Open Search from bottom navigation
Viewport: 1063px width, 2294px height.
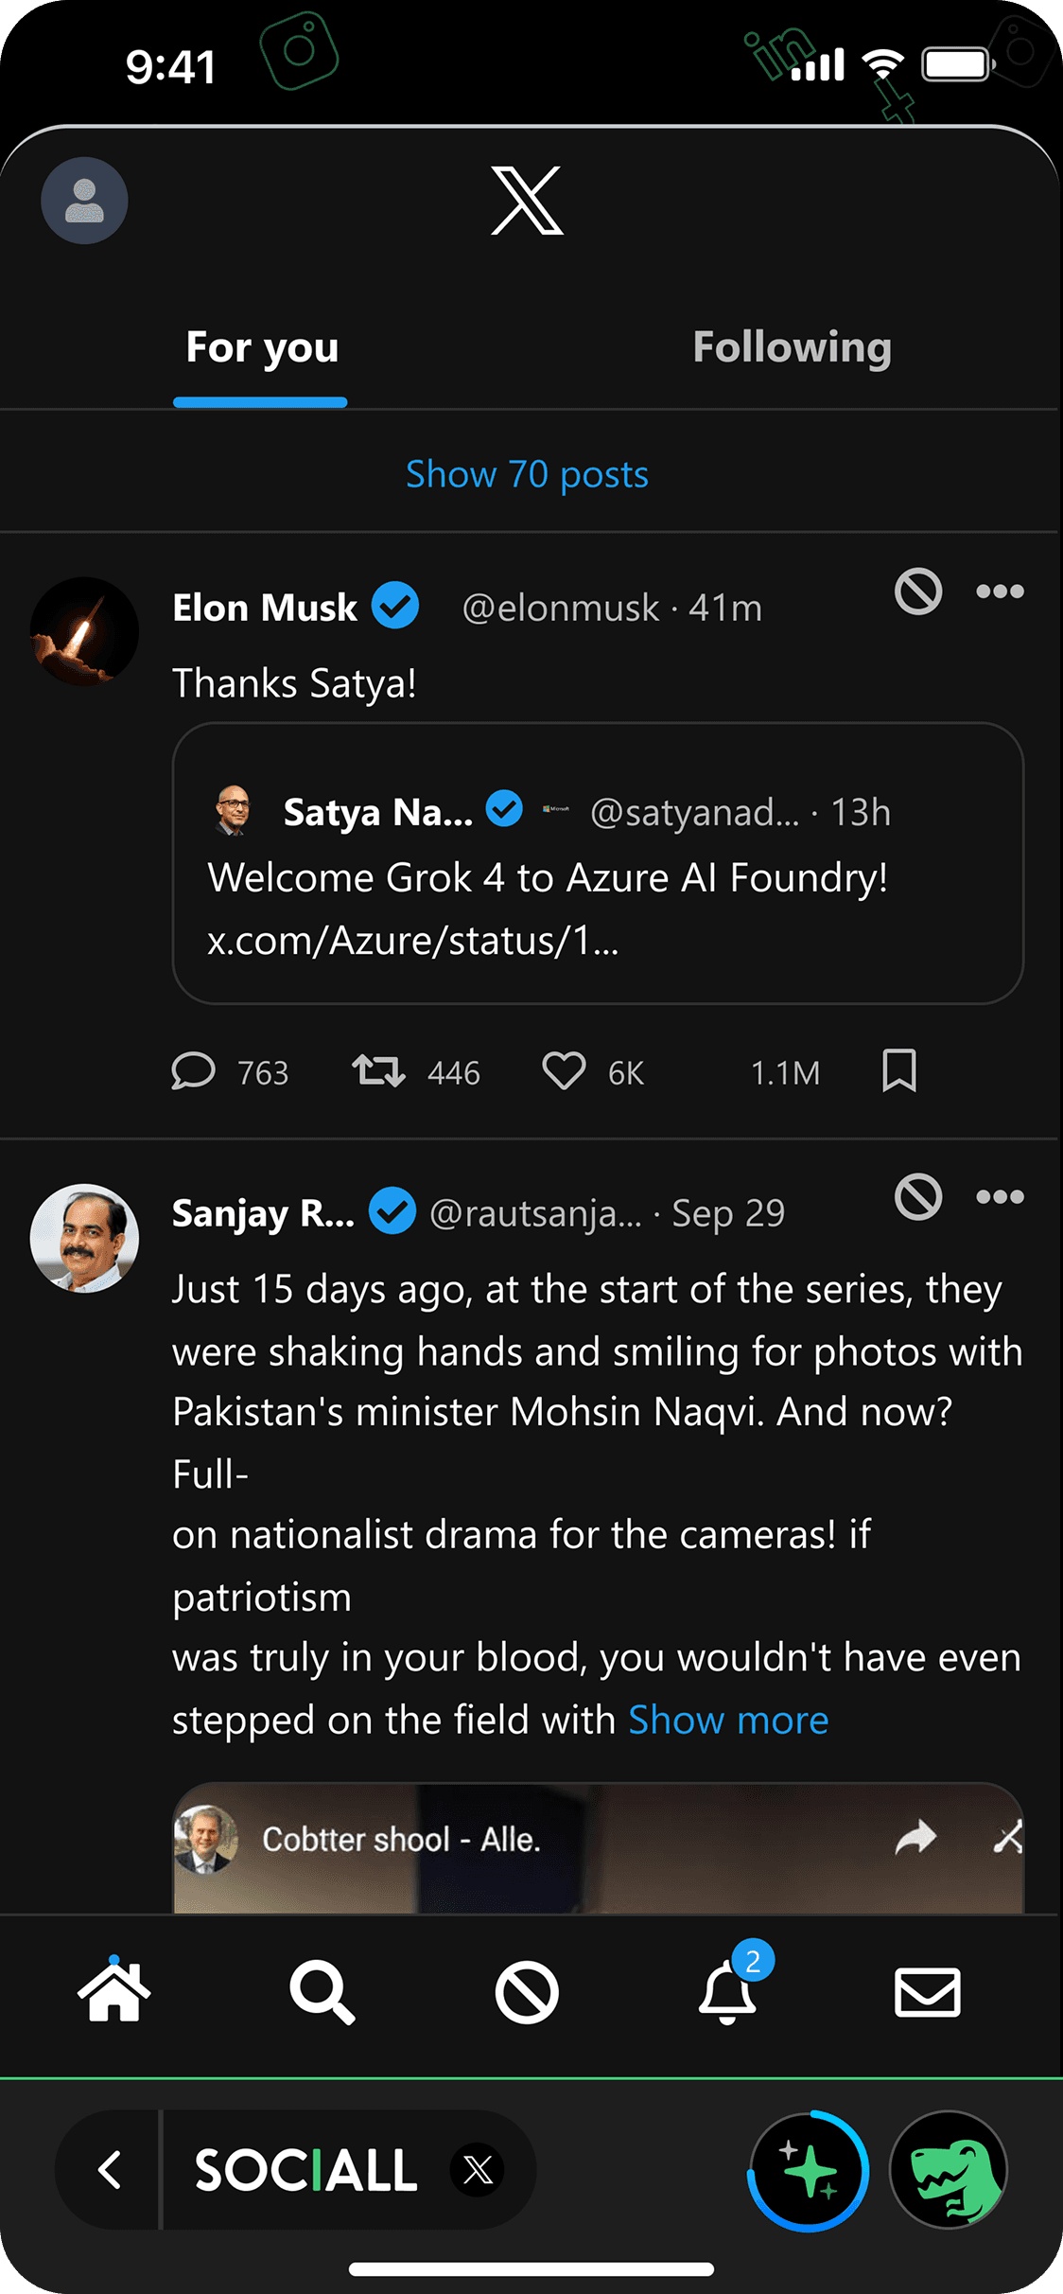click(x=322, y=1991)
